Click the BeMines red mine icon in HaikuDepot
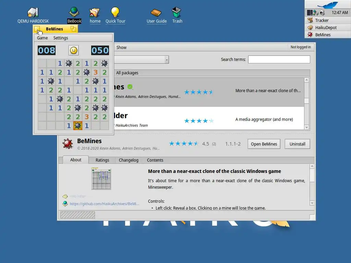 point(68,143)
